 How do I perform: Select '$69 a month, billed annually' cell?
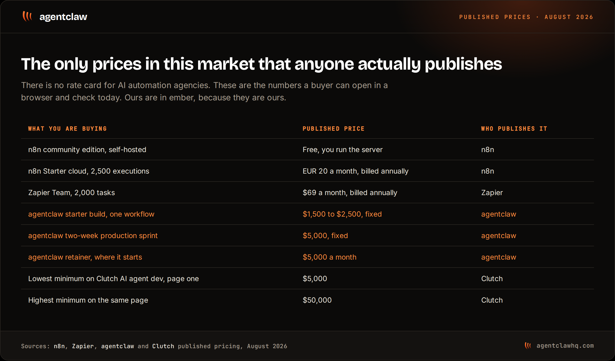[x=350, y=193]
